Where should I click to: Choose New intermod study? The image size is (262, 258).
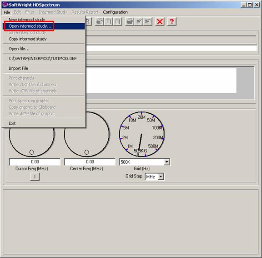pyautogui.click(x=44, y=20)
